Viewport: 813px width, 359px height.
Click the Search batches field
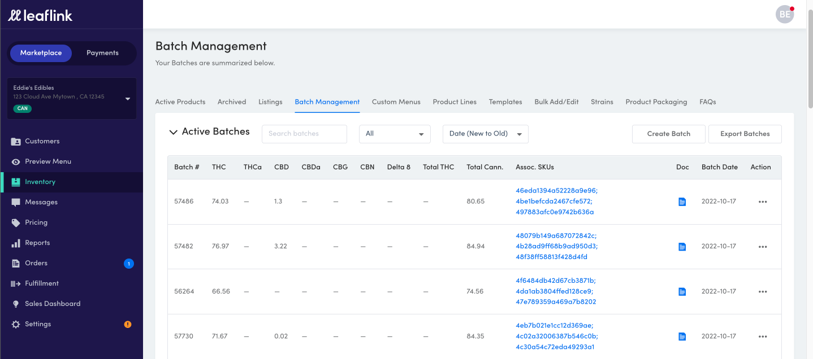304,134
